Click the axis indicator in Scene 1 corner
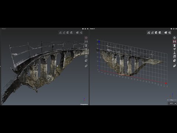177x133 pixels. pyautogui.click(x=84, y=100)
